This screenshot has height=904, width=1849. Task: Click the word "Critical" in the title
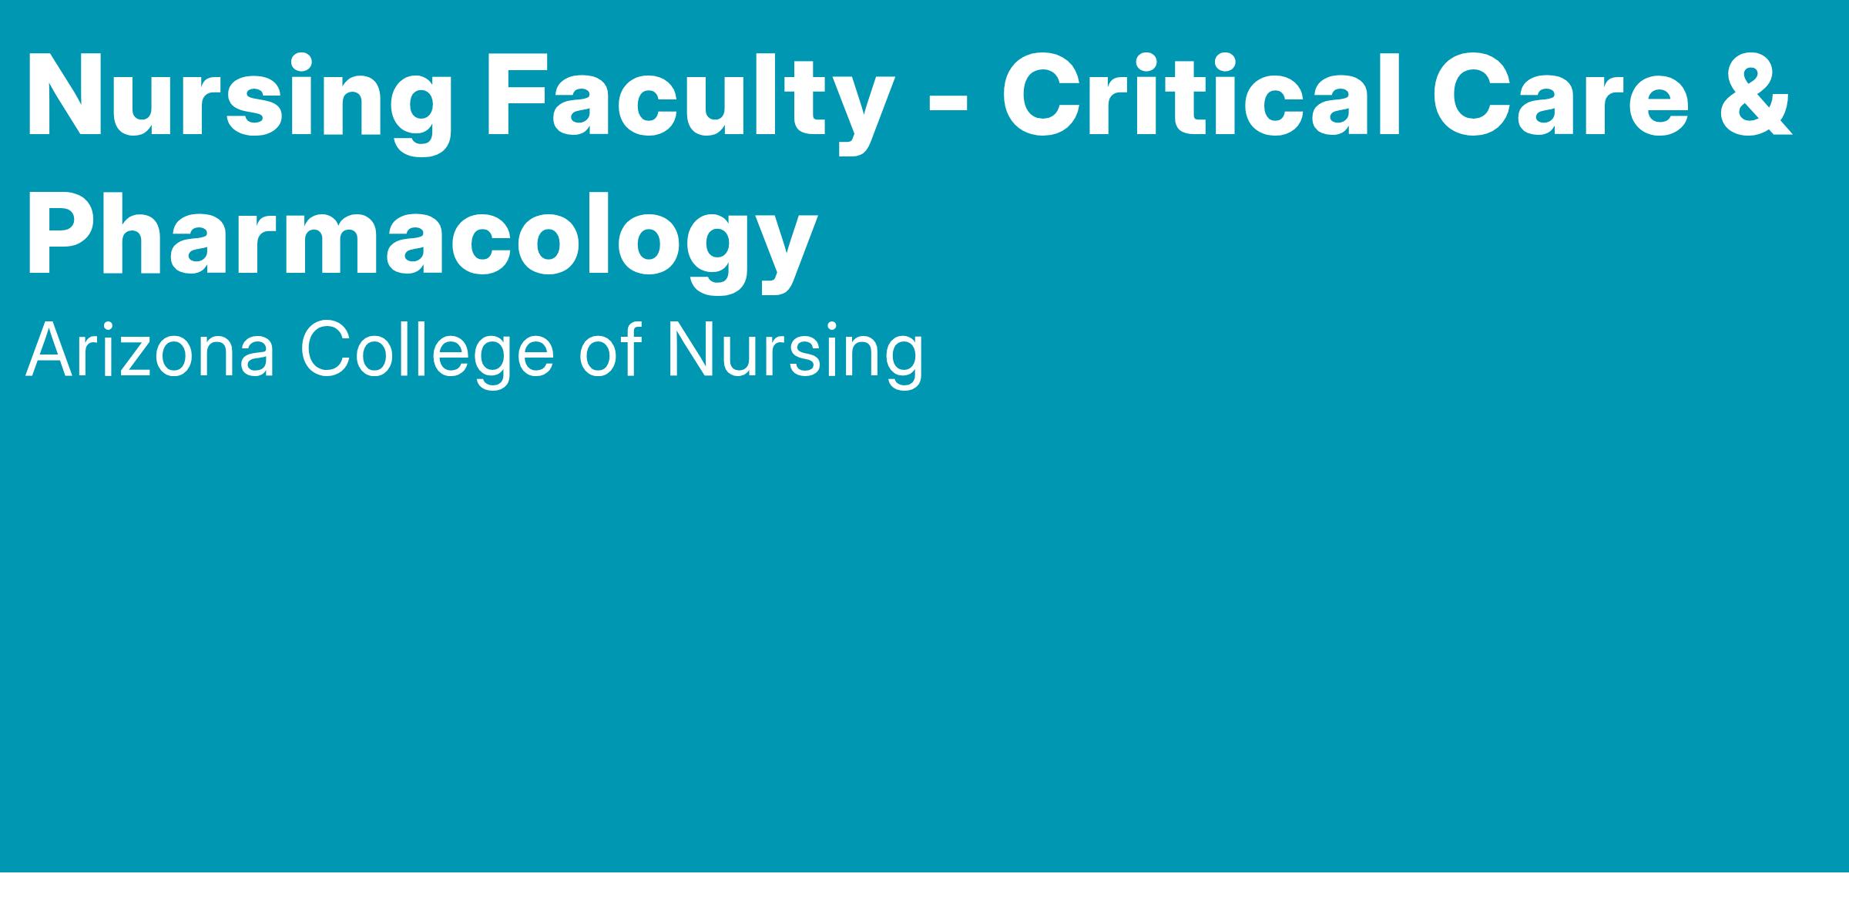[1200, 96]
